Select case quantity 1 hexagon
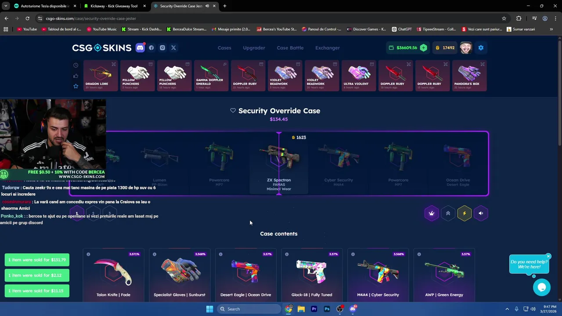The height and width of the screenshot is (316, 562). coord(77,213)
